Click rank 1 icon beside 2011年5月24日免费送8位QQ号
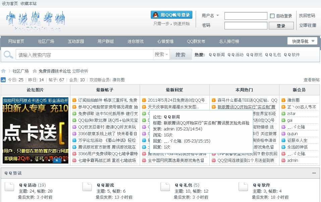The height and width of the screenshot is (202, 321). [144, 100]
